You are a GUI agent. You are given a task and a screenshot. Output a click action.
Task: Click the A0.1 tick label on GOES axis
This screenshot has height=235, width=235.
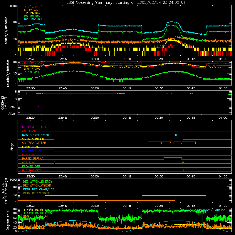13,107
